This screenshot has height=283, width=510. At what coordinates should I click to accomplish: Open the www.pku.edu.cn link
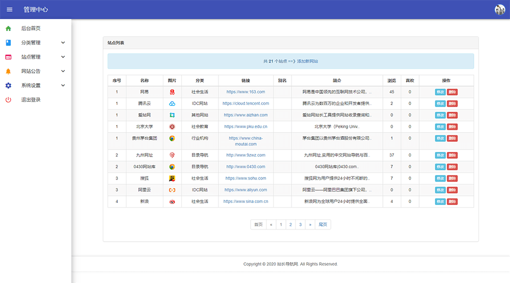coord(246,127)
